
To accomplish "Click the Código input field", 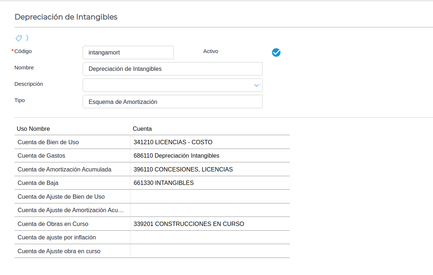I will point(128,52).
